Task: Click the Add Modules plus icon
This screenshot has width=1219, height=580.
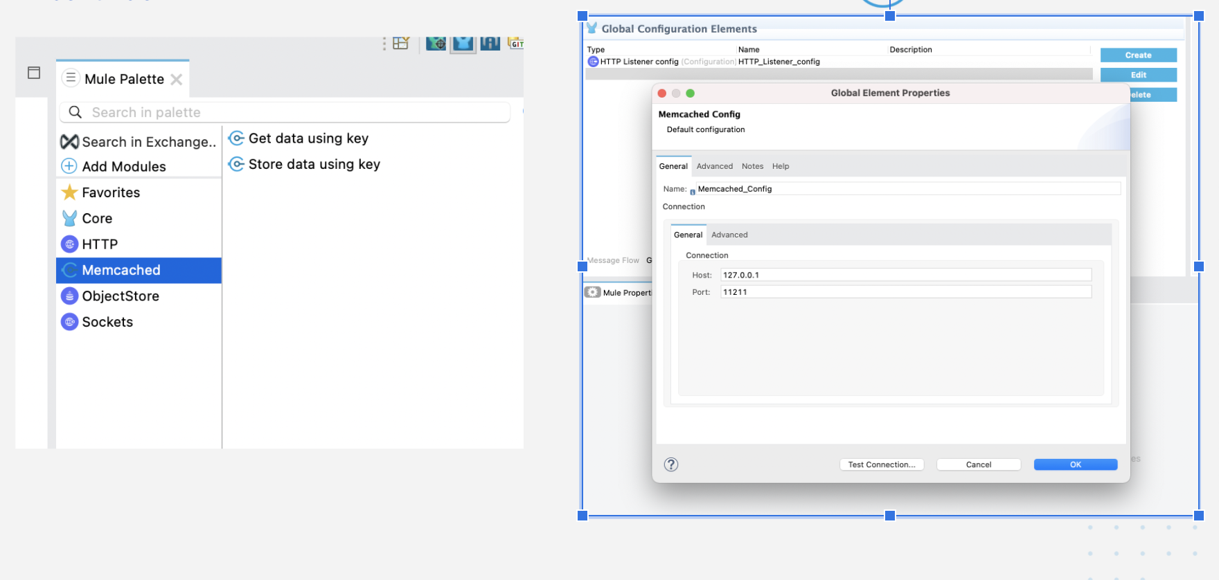Action: [x=69, y=166]
